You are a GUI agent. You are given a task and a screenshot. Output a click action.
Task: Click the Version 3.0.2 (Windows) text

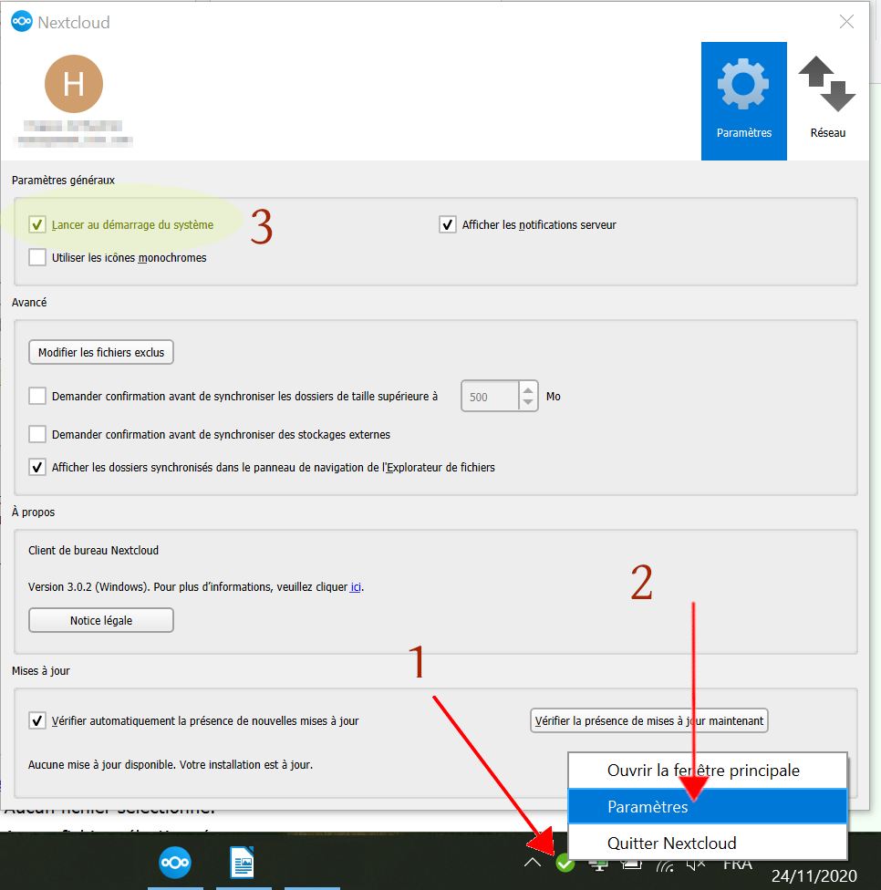click(x=88, y=587)
